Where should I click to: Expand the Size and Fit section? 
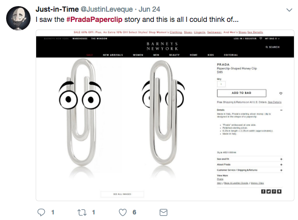[x=250, y=159]
